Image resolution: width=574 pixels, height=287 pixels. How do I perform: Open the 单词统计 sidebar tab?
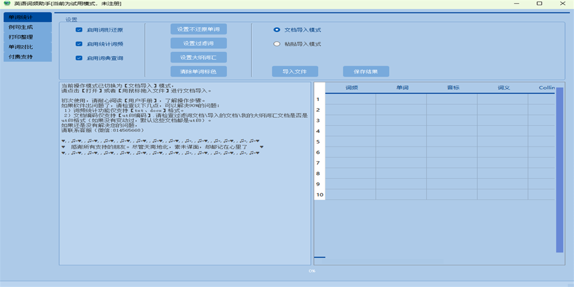(27, 17)
